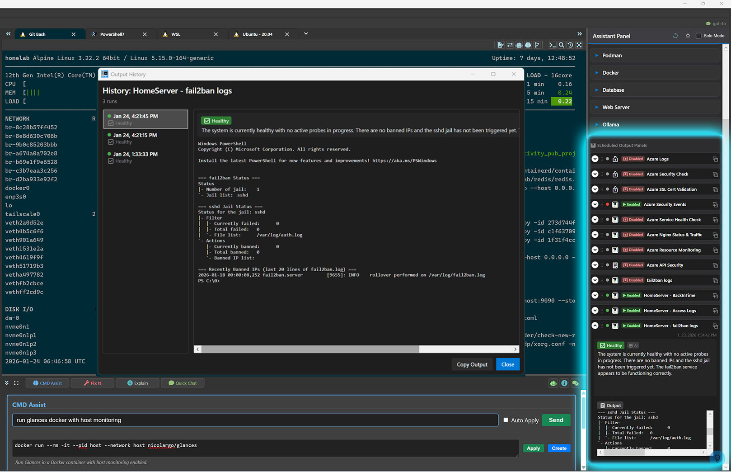Screen dimensions: 731x472
Task: Expand the Azure Security Check panel chevron
Action: tap(595, 174)
